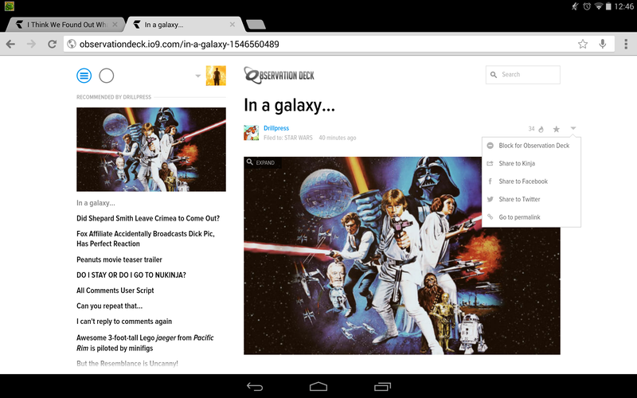Choose Share to Twitter
The image size is (637, 398).
[531, 199]
